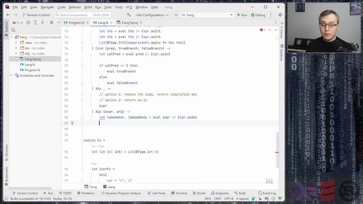Expand the .idea folder node
The width and height of the screenshot is (363, 204).
(x=16, y=42)
